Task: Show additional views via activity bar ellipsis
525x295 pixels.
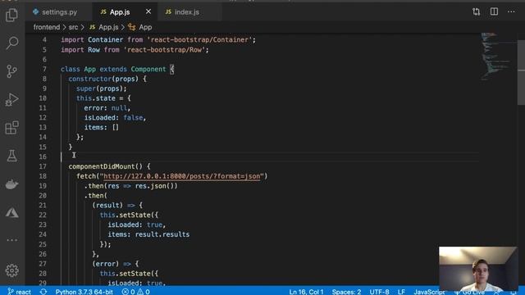Action: tap(12, 240)
